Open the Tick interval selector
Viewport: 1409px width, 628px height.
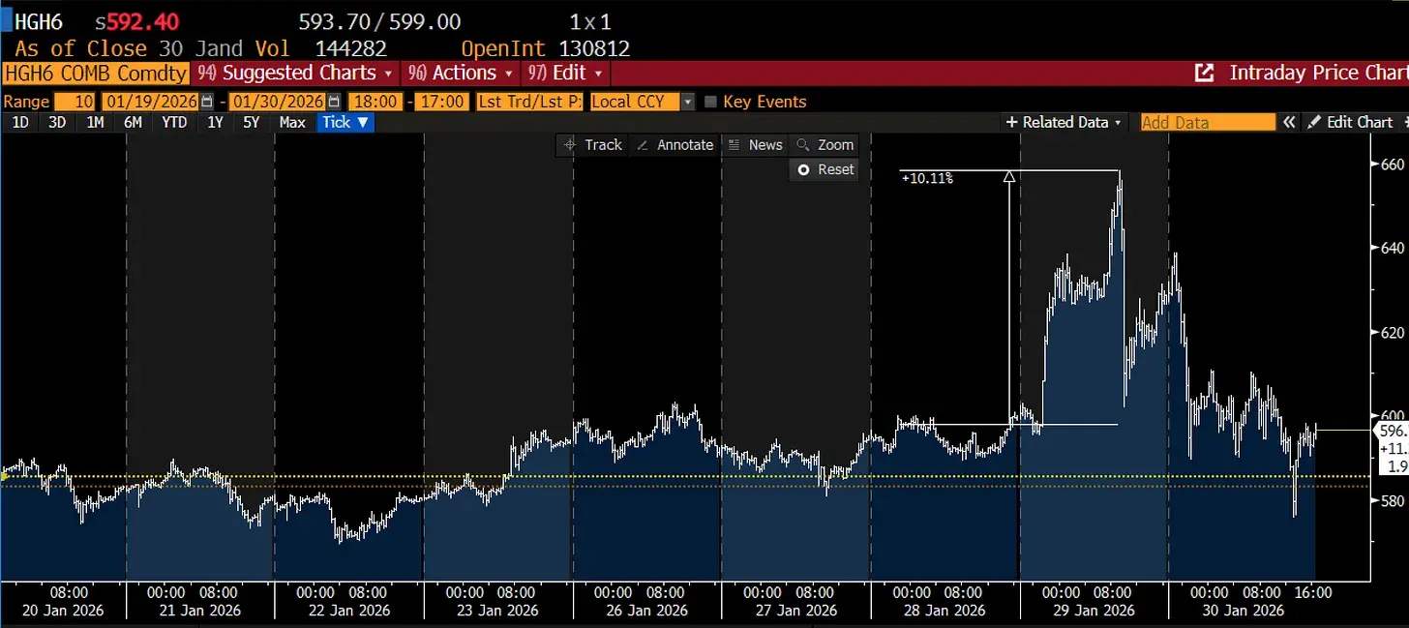(345, 122)
